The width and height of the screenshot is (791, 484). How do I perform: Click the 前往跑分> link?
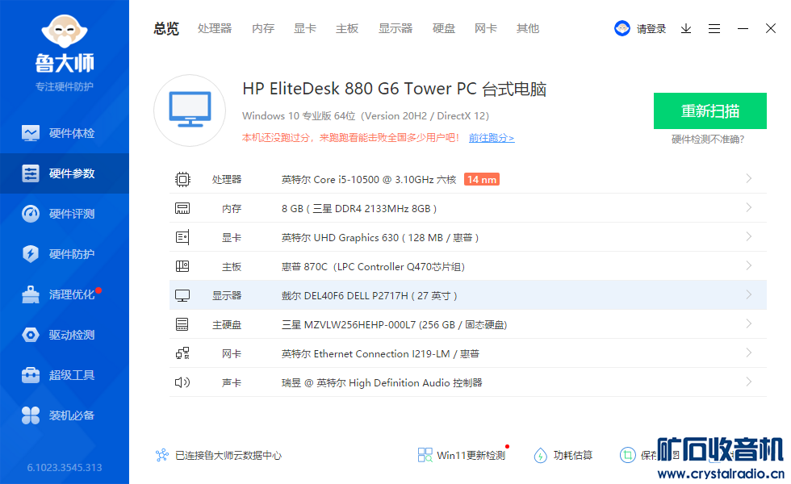[492, 138]
